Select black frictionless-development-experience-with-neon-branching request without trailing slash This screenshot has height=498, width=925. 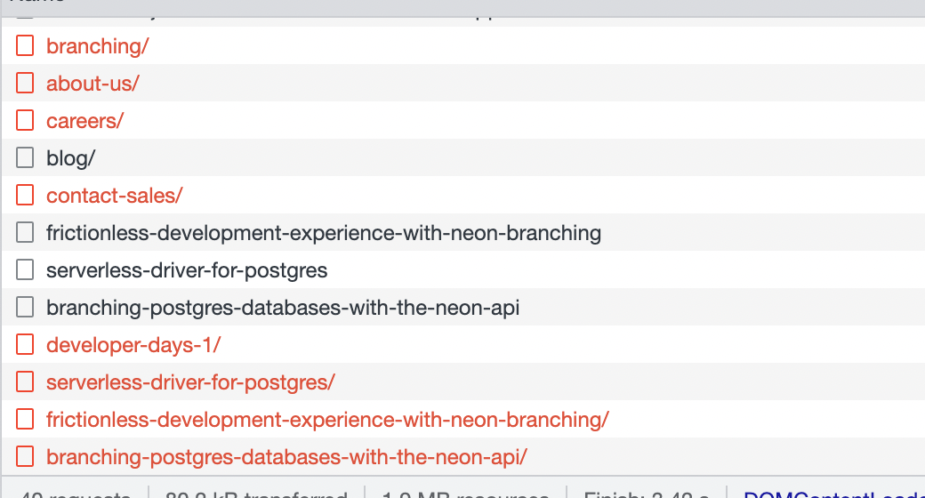tap(324, 233)
